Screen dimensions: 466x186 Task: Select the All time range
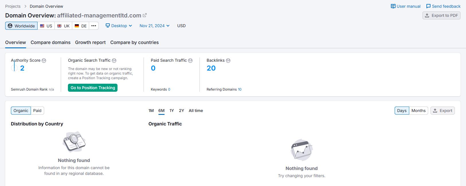(x=196, y=111)
